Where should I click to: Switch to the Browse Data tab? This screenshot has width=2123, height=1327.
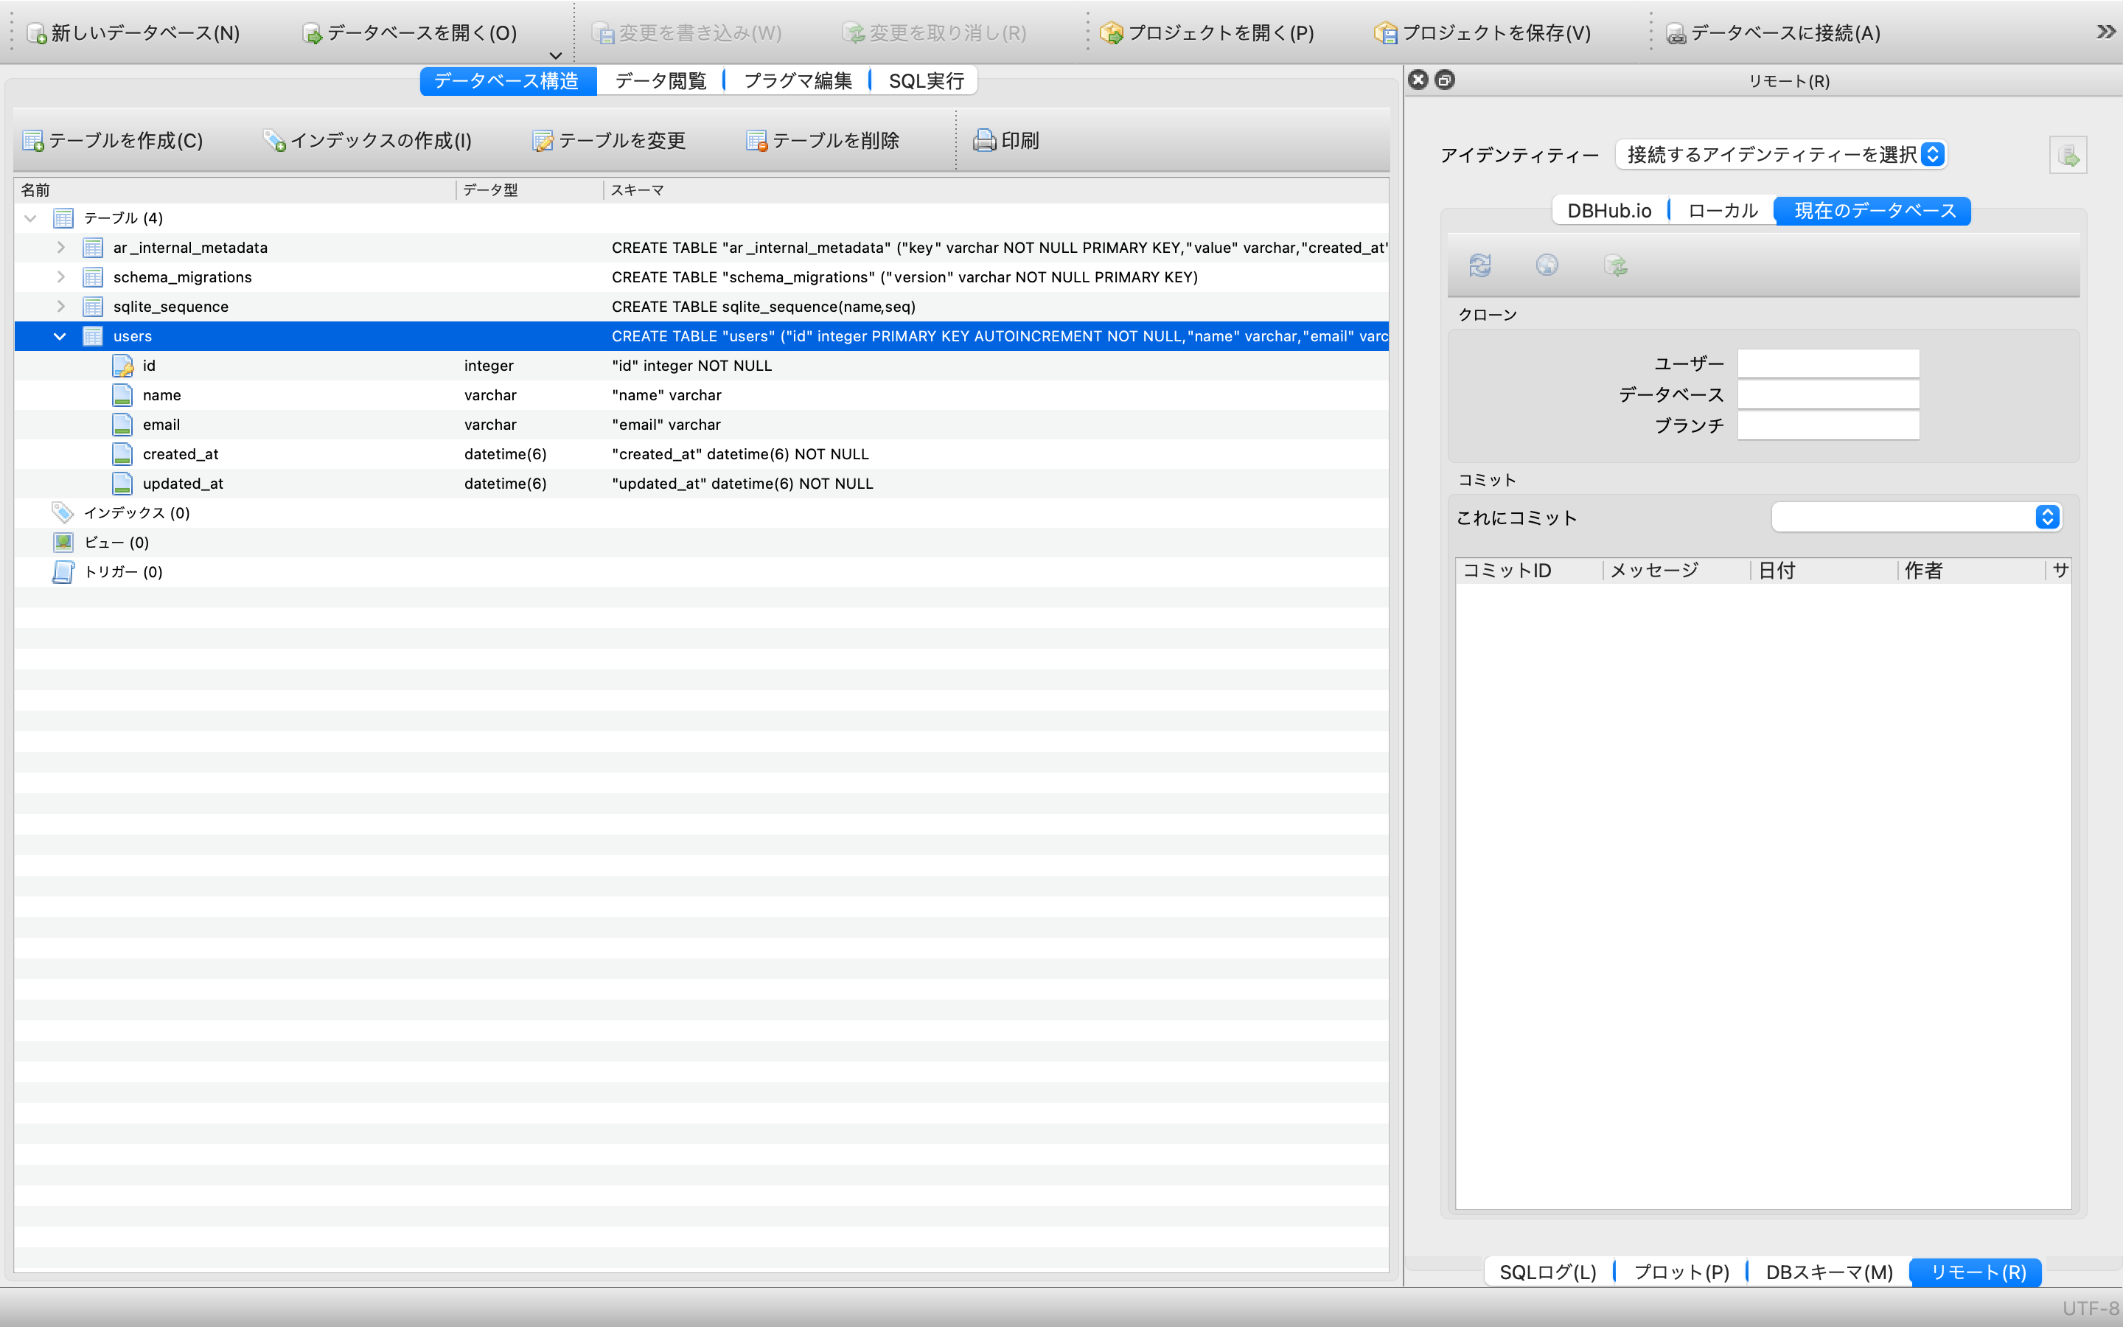(x=660, y=81)
